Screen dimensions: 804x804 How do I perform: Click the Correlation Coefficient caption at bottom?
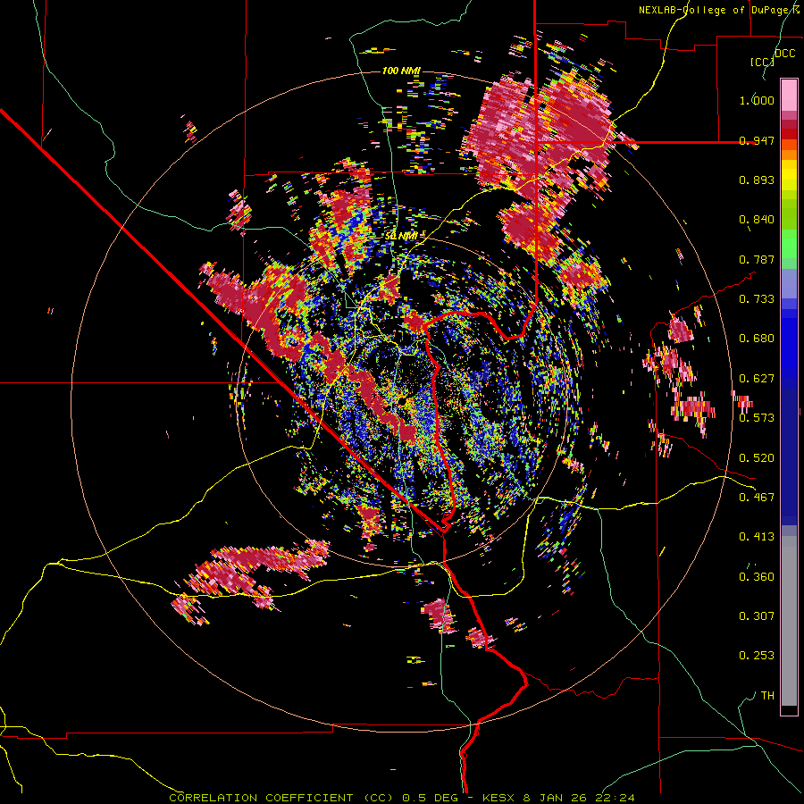click(x=401, y=798)
